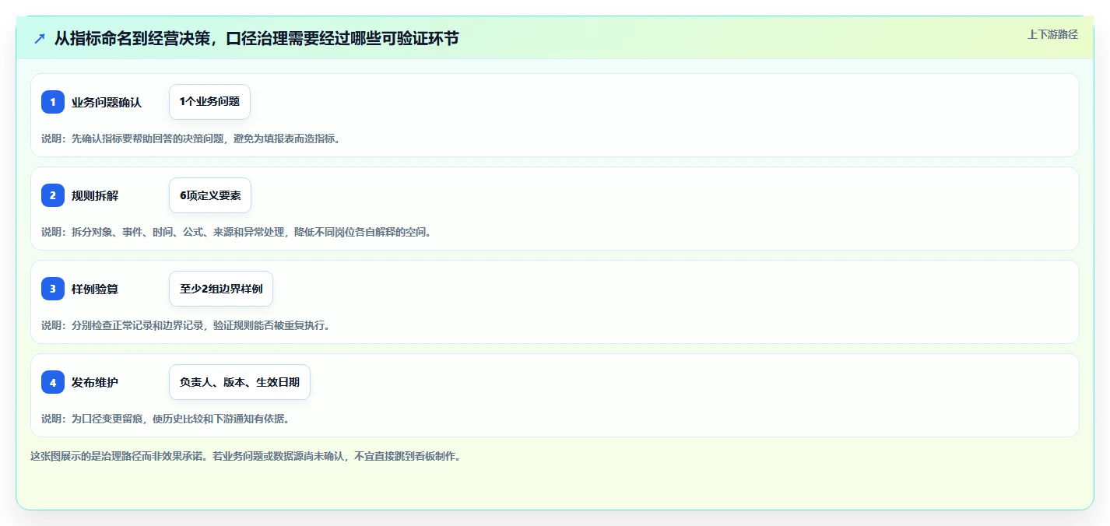Click the description starting 拆分对象、事件、时间
Viewport: 1110px width, 526px height.
point(236,232)
